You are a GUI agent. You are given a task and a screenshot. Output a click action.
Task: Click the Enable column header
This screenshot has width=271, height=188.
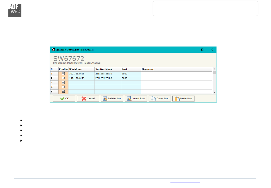coord(63,69)
